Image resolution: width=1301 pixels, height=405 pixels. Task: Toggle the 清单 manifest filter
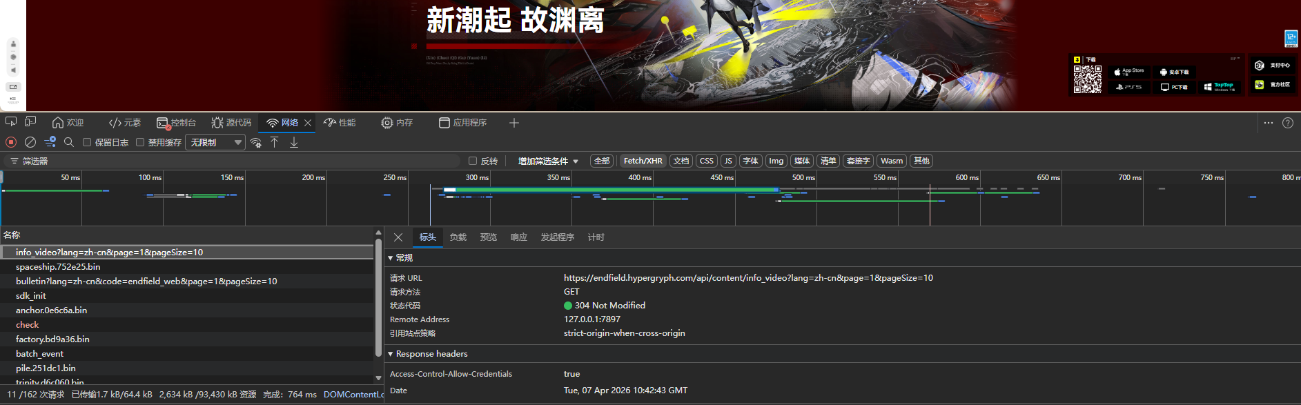pyautogui.click(x=828, y=161)
